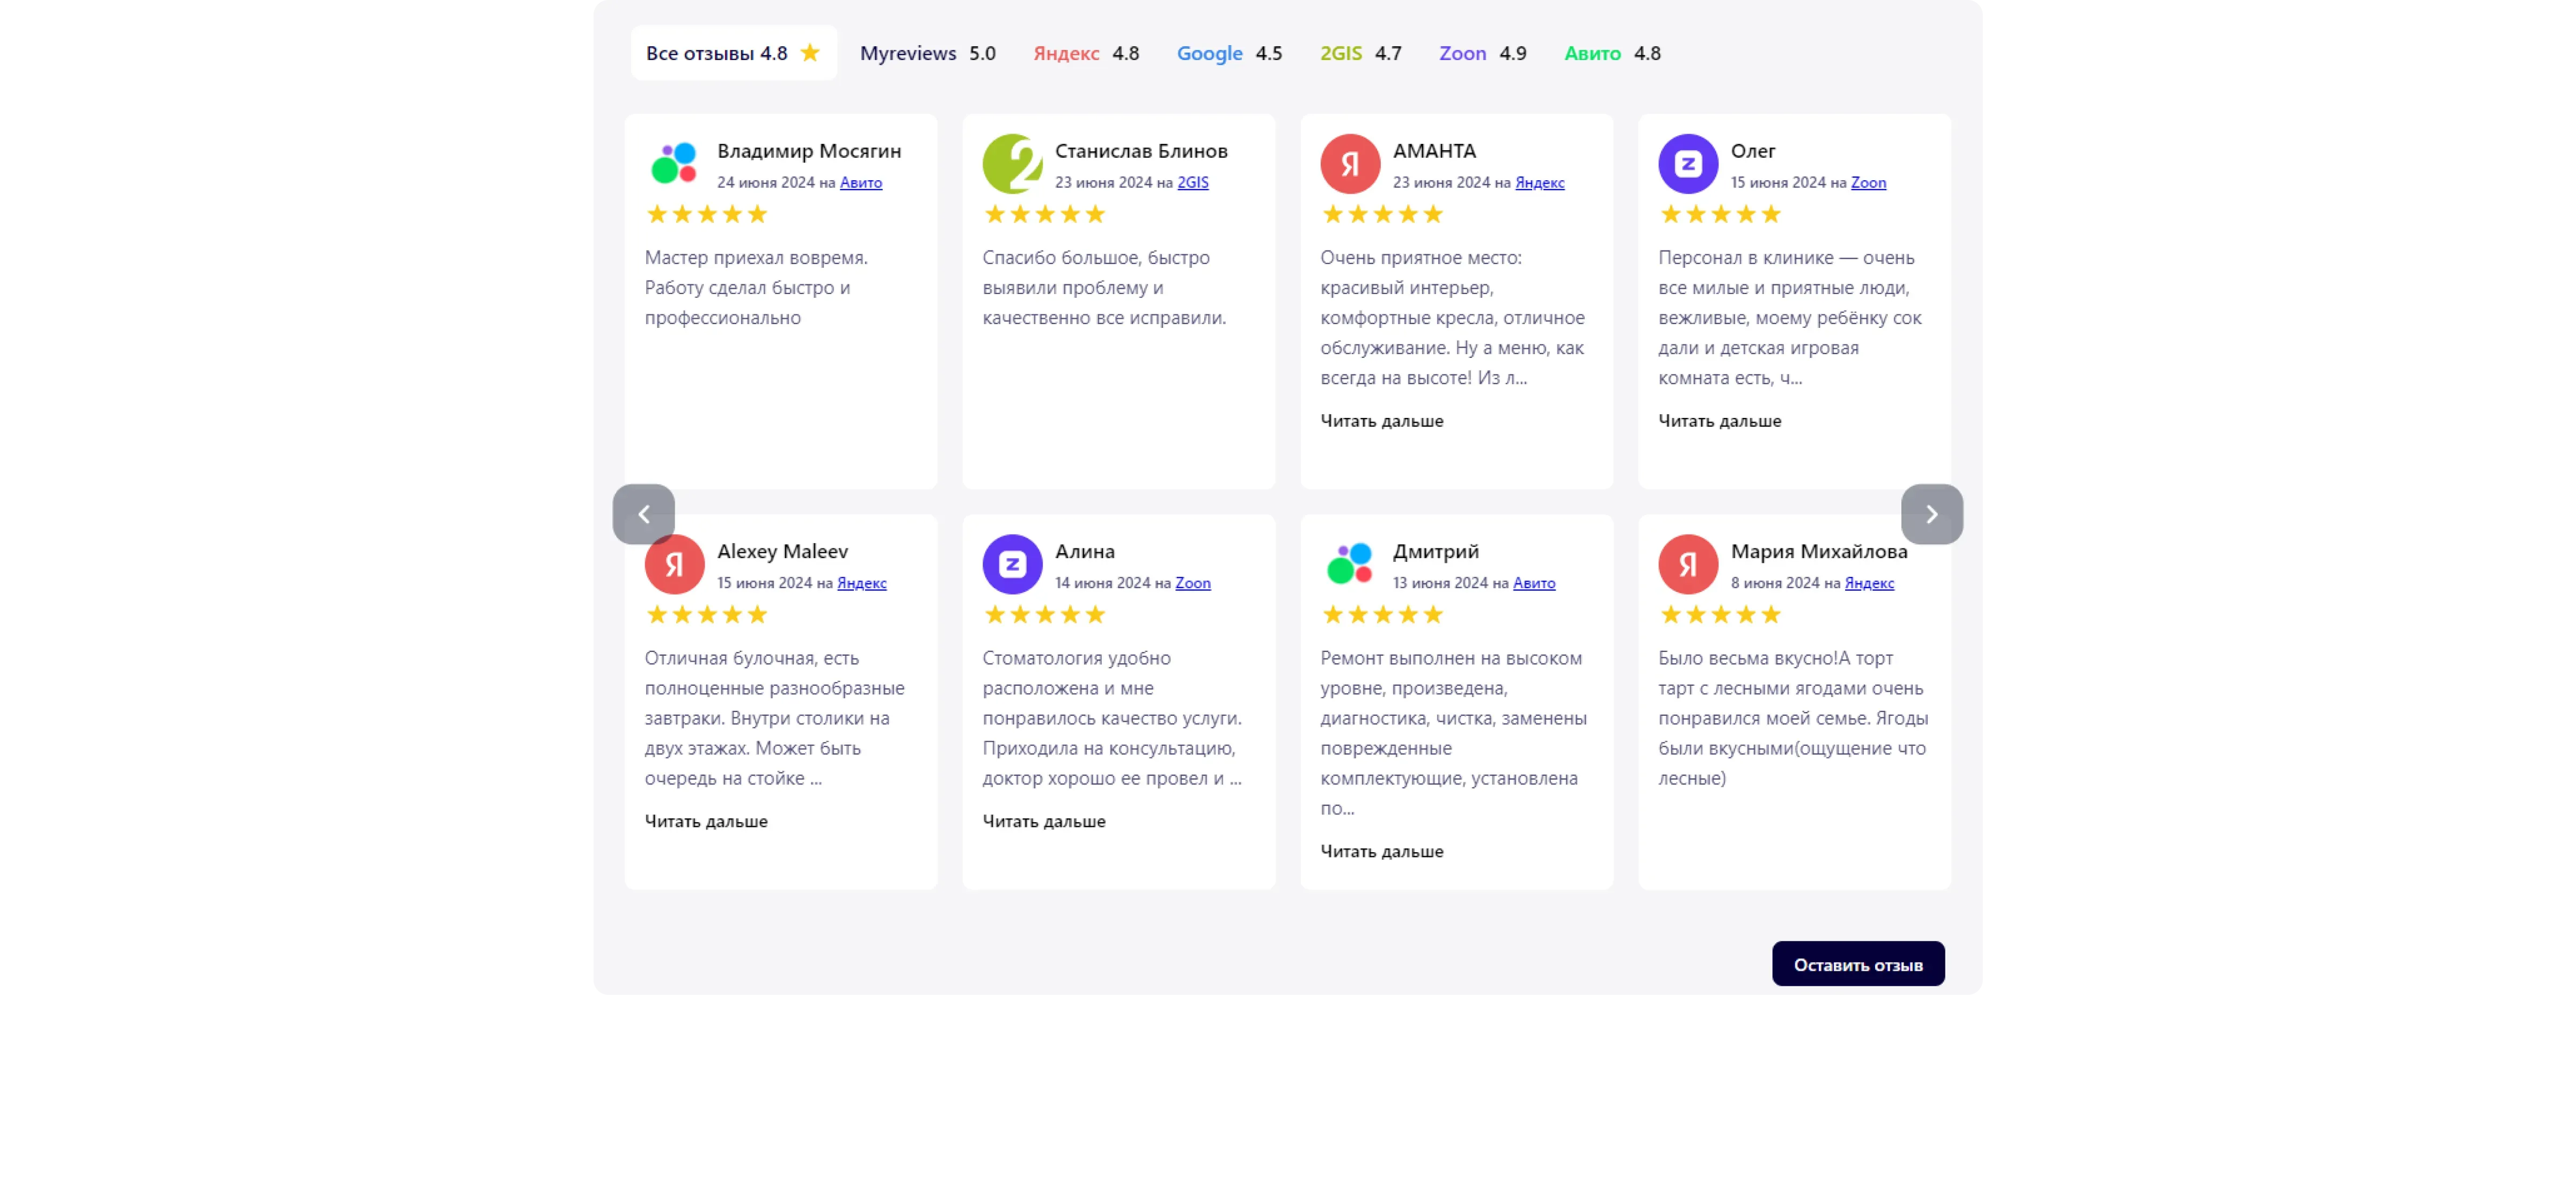Expand АМАНТА review with Читать дальше
Viewport: 2576px width, 1202px height.
tap(1381, 421)
